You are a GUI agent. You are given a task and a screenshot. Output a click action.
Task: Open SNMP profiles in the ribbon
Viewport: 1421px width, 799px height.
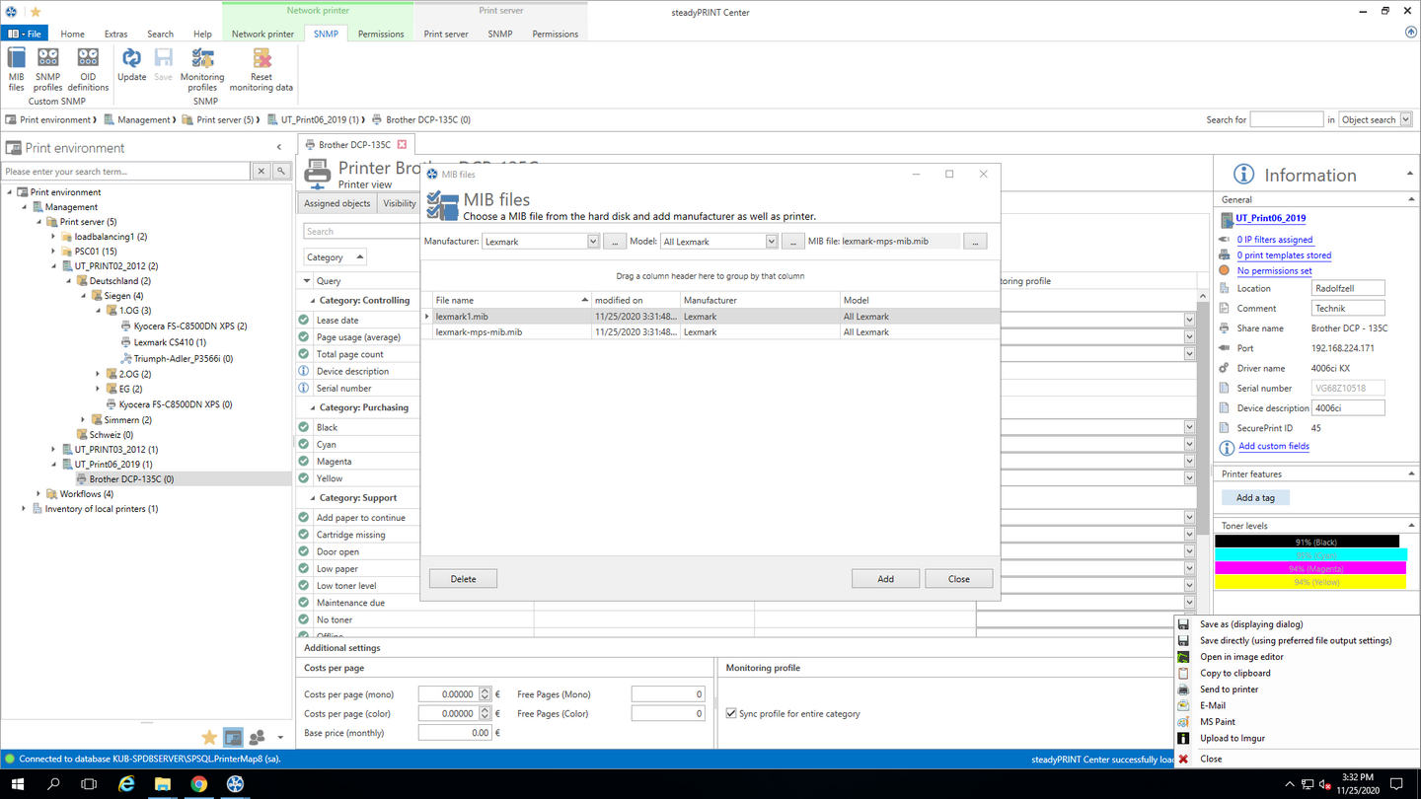(x=47, y=69)
